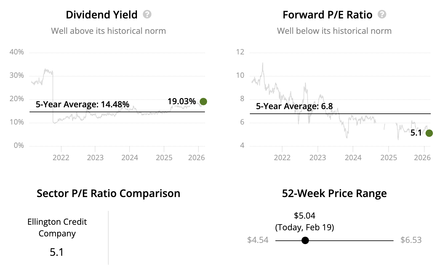Click the $4.54 52-week low value
440x265 pixels.
click(x=258, y=240)
